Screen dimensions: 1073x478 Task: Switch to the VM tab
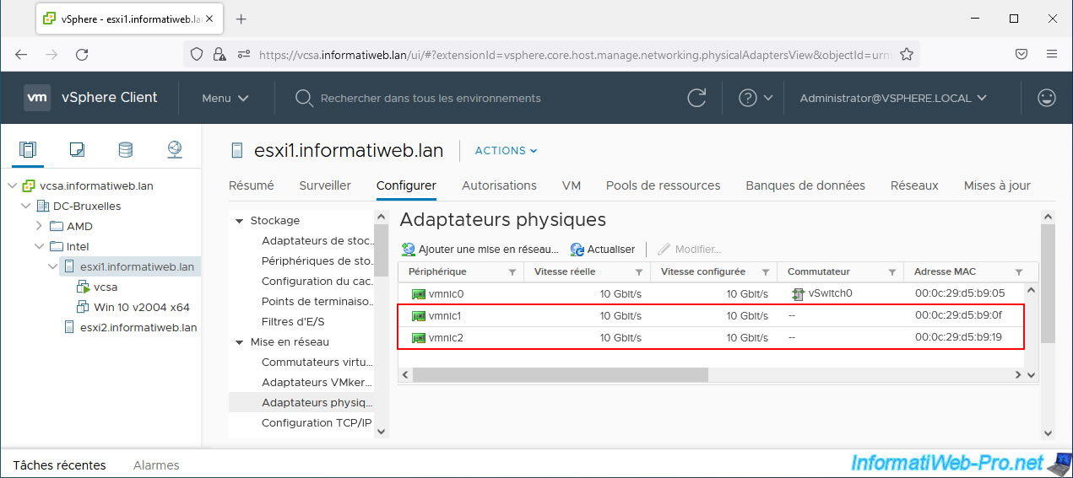pos(572,185)
